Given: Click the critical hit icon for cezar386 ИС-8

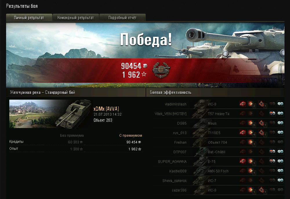Looking at the screenshot, I should click(261, 189).
